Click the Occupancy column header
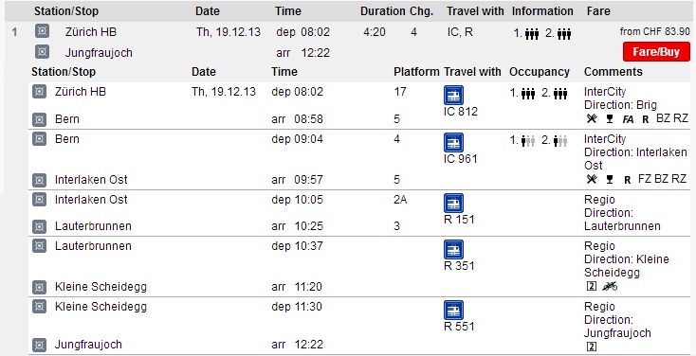The width and height of the screenshot is (696, 356). click(540, 72)
